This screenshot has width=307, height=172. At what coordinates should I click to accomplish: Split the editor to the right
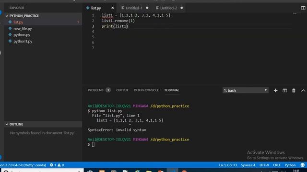[x=303, y=8]
